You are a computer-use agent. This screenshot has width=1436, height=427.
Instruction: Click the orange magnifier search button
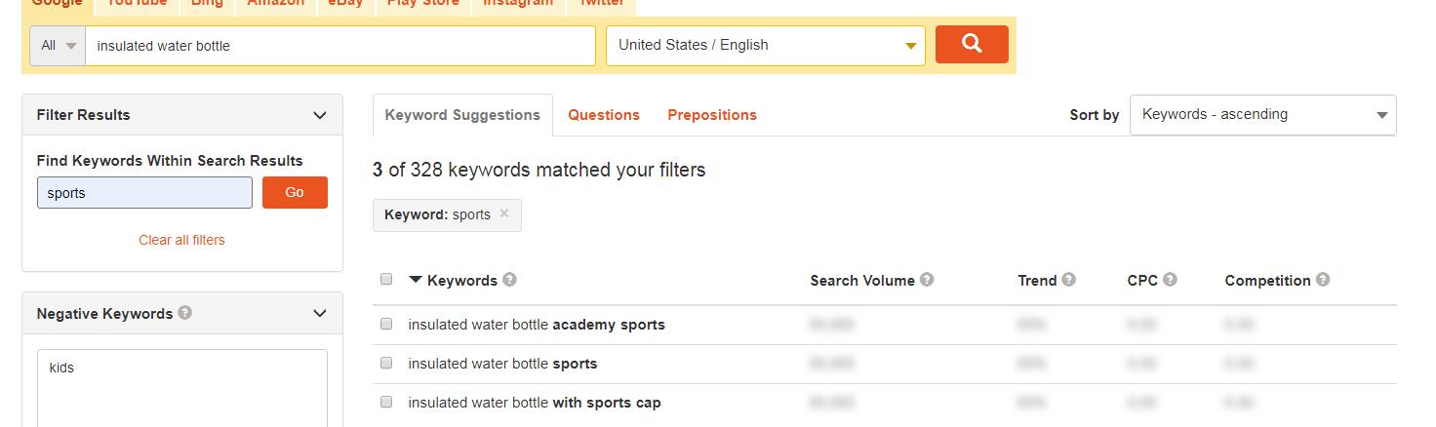[972, 44]
